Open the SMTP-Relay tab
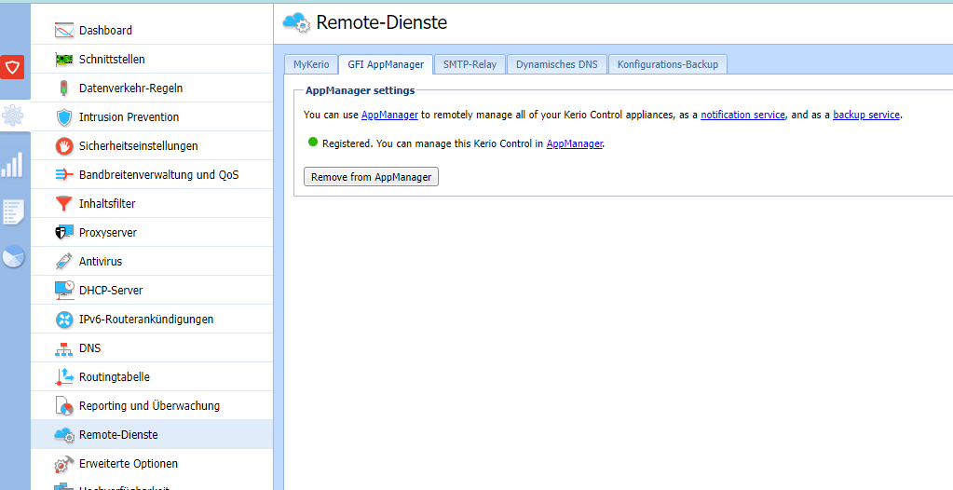The height and width of the screenshot is (490, 953). (470, 64)
